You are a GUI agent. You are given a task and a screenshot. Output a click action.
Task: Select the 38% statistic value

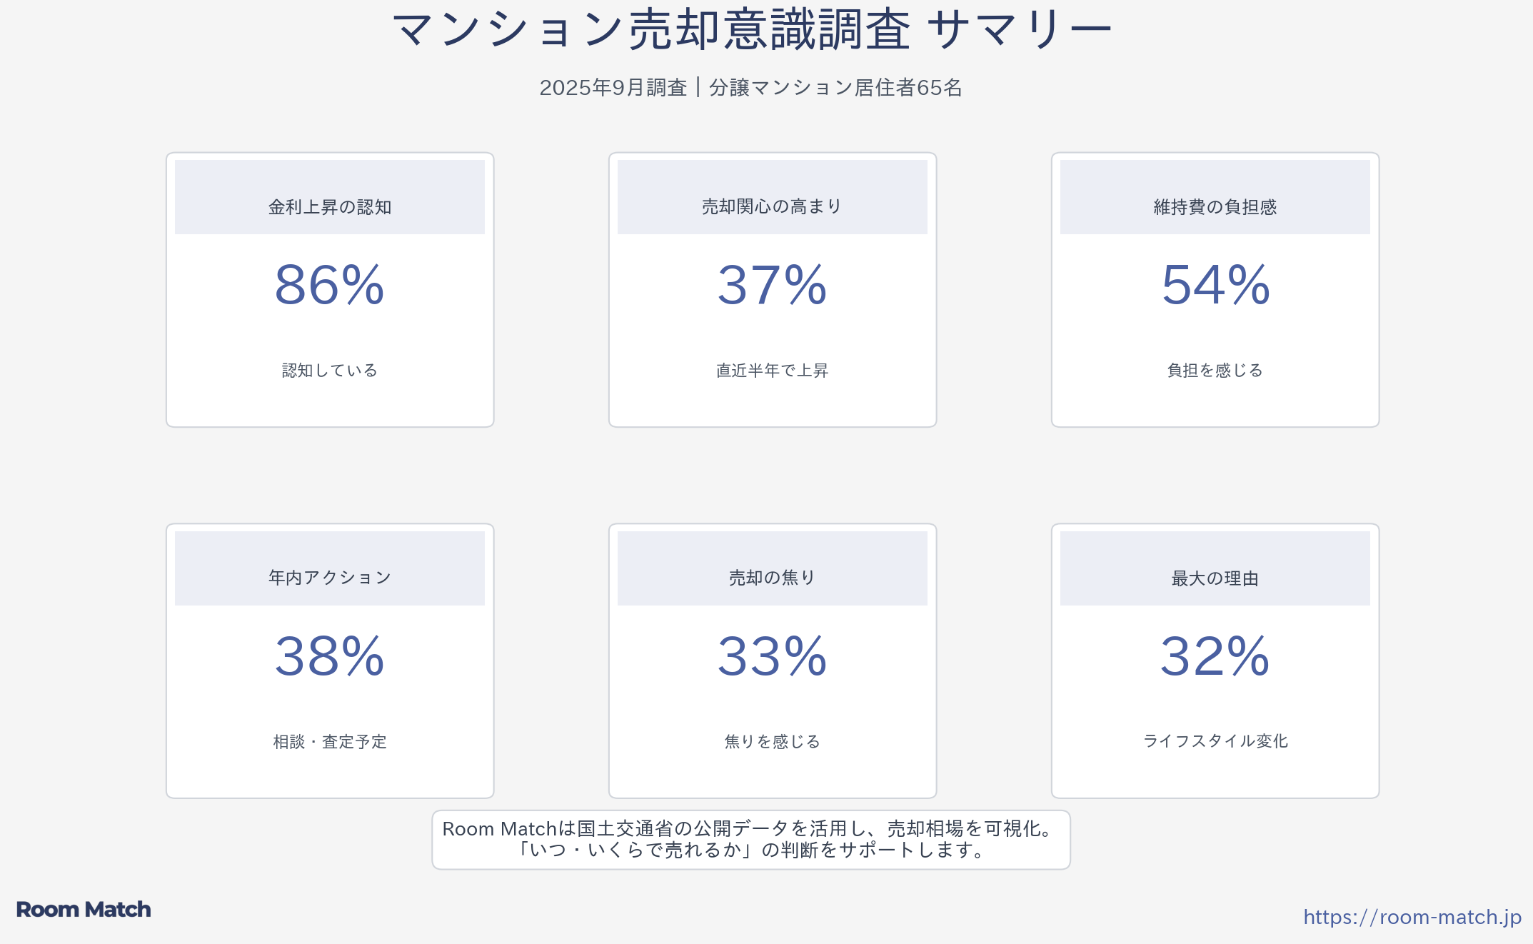click(x=330, y=656)
